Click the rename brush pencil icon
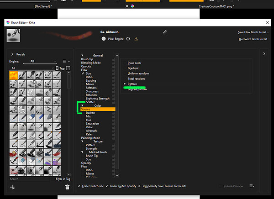The image size is (274, 199). [x=165, y=32]
